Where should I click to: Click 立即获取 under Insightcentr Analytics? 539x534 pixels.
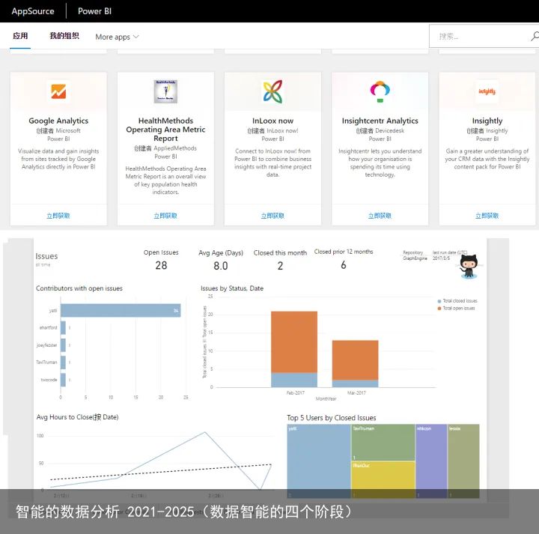[380, 216]
